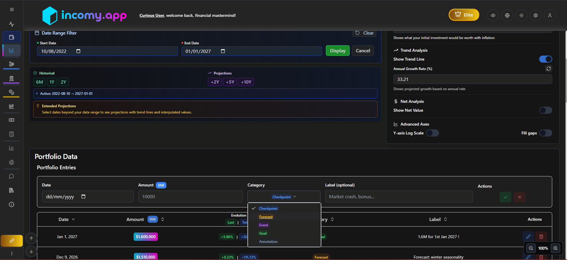This screenshot has height=260, width=567.
Task: Select the +10Y projection range
Action: pos(246,82)
